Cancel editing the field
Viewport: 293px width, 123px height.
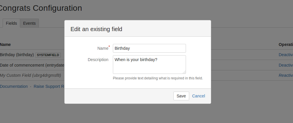coord(199,96)
